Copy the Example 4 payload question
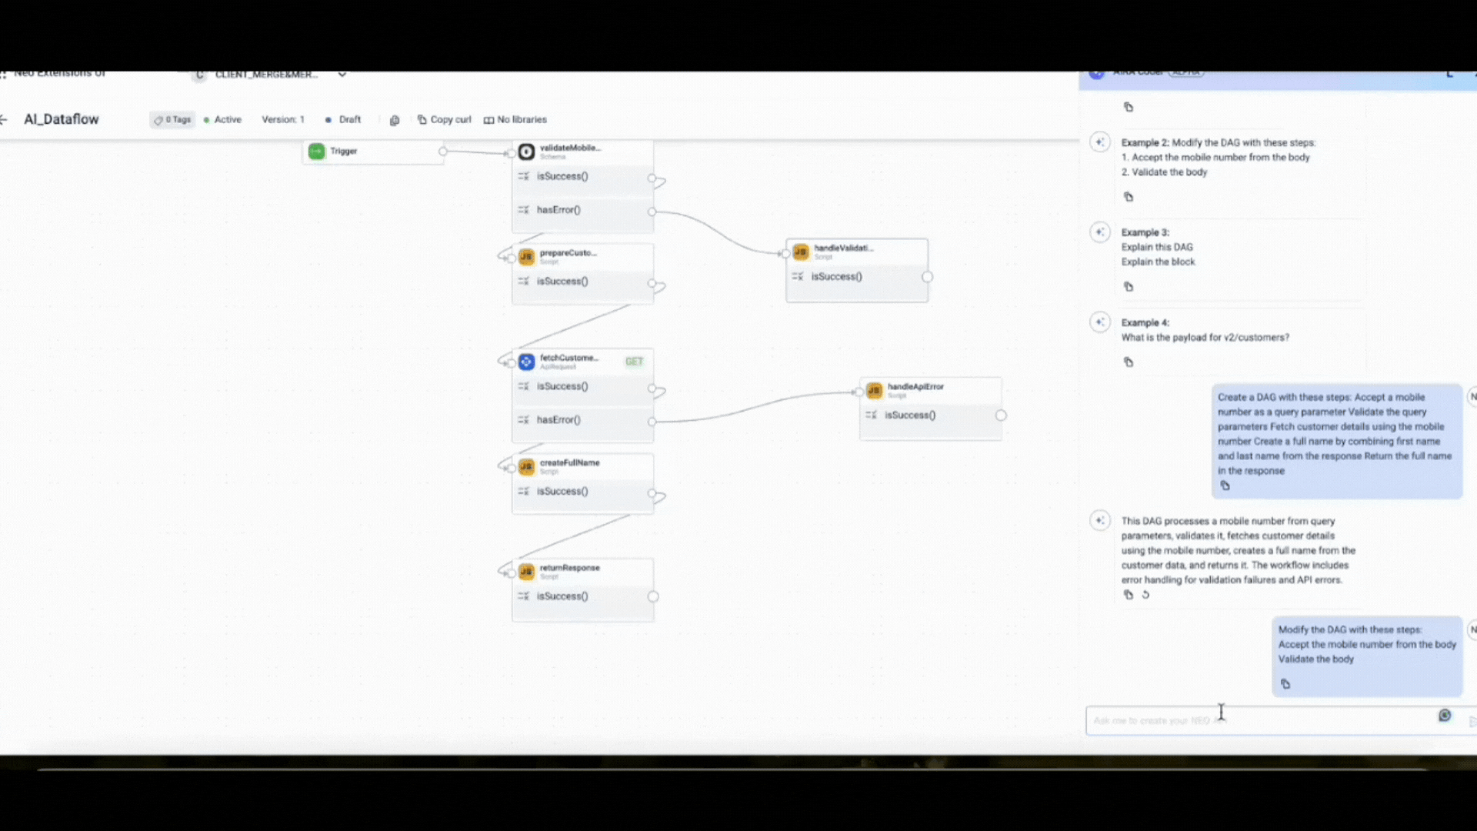 [x=1129, y=362]
